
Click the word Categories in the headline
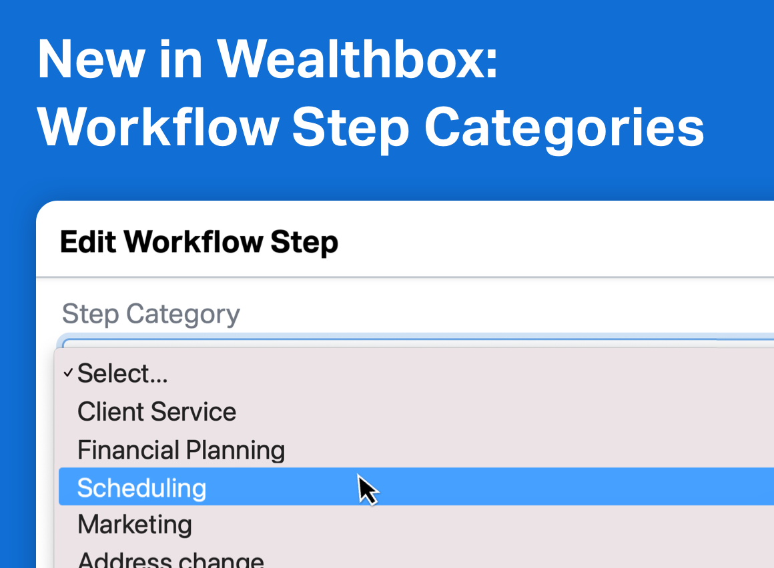[564, 128]
